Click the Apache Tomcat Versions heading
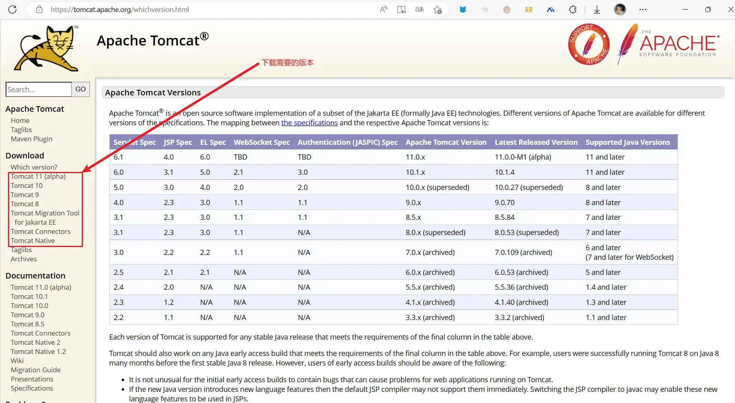The width and height of the screenshot is (735, 403). point(153,93)
